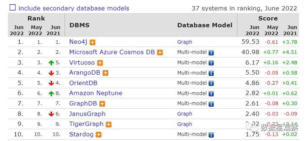Open the Neo4j DBMS link
Screen dimensions: 308x141
(78, 42)
